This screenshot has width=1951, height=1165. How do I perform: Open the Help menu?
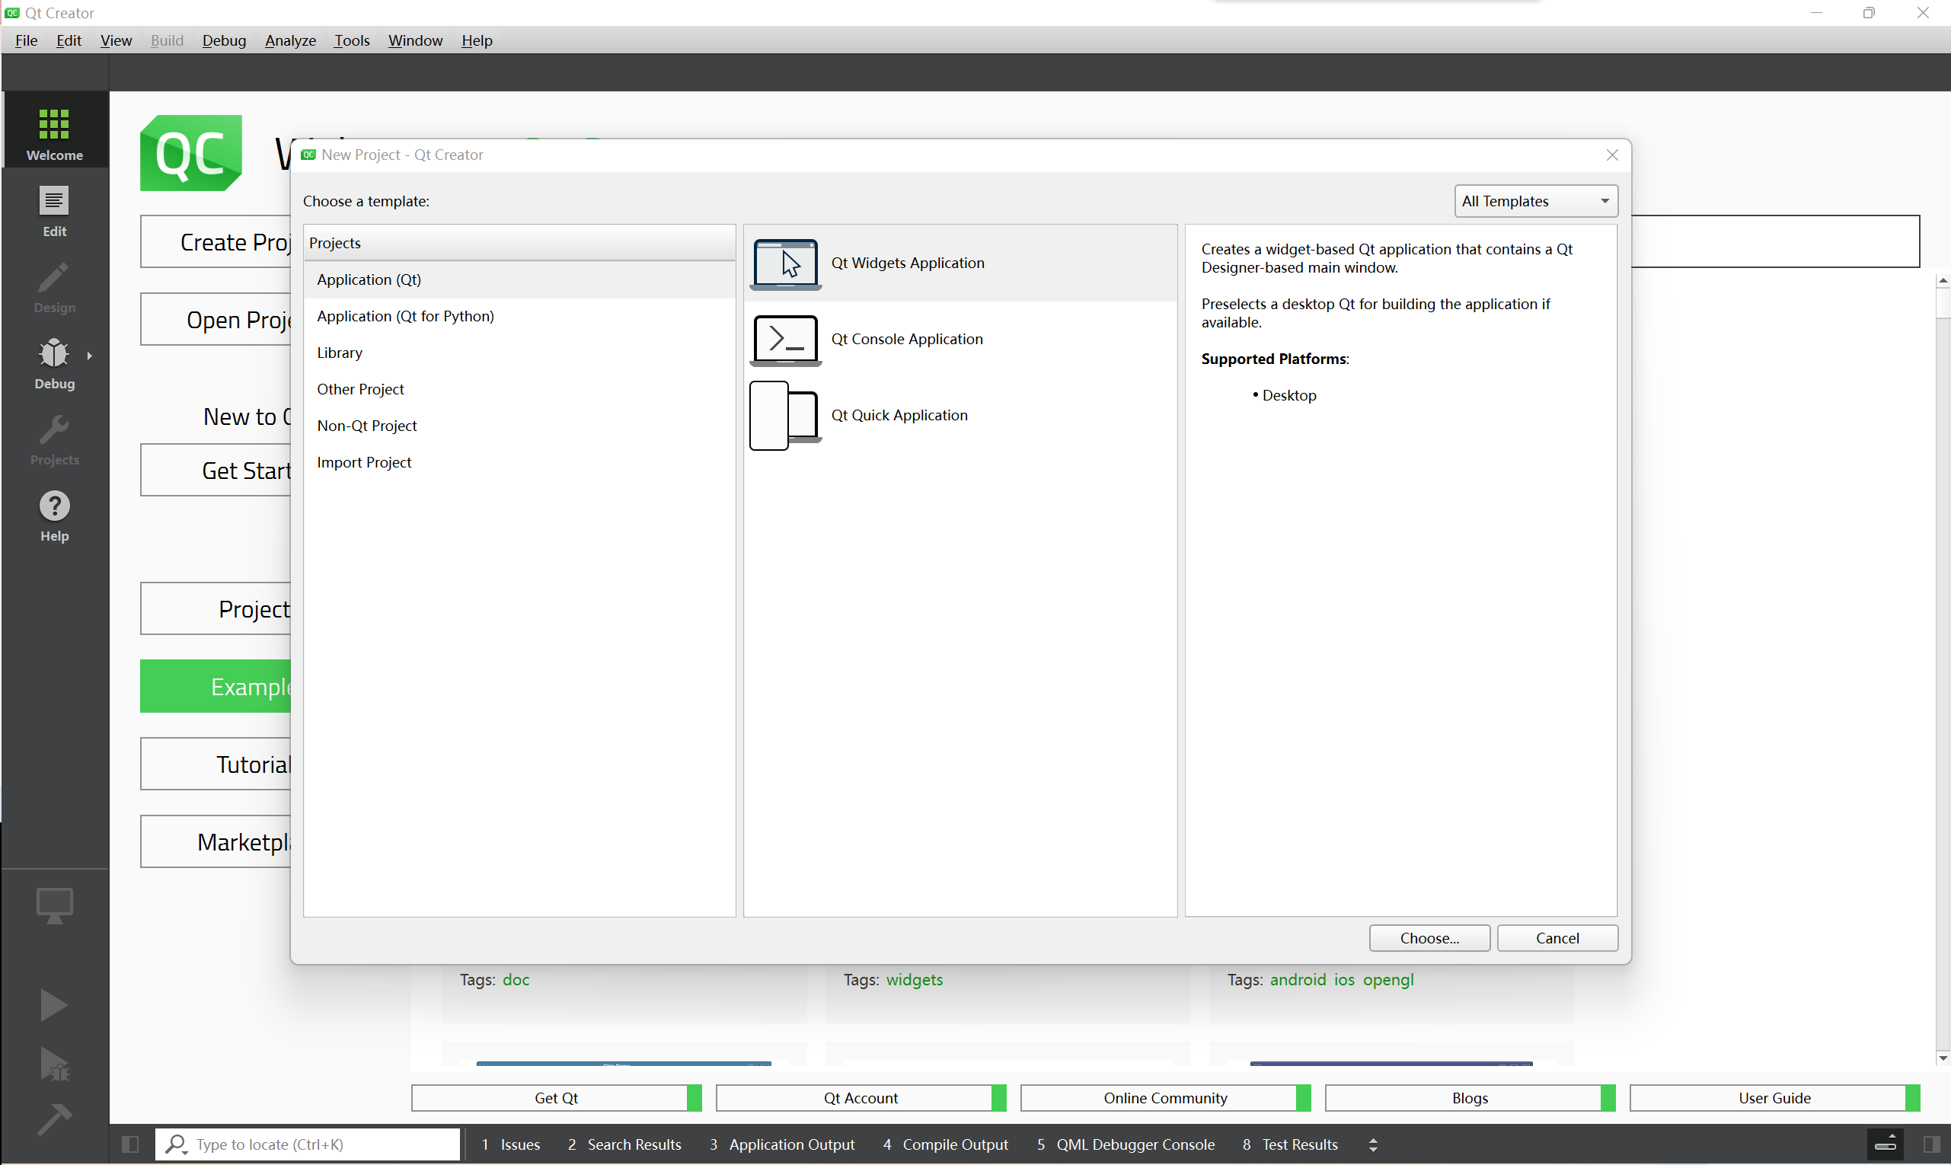click(477, 40)
